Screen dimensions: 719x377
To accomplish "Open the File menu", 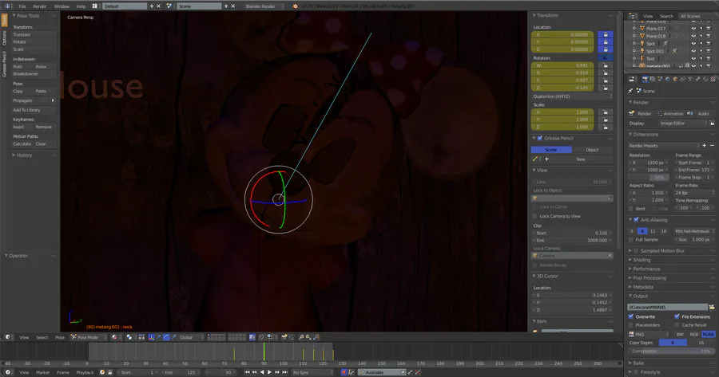I will tap(22, 6).
